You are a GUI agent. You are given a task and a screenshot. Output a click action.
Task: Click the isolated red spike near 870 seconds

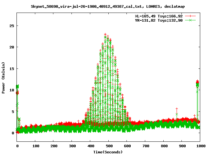click(x=177, y=113)
